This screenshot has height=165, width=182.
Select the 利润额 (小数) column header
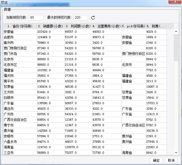pos(78,26)
